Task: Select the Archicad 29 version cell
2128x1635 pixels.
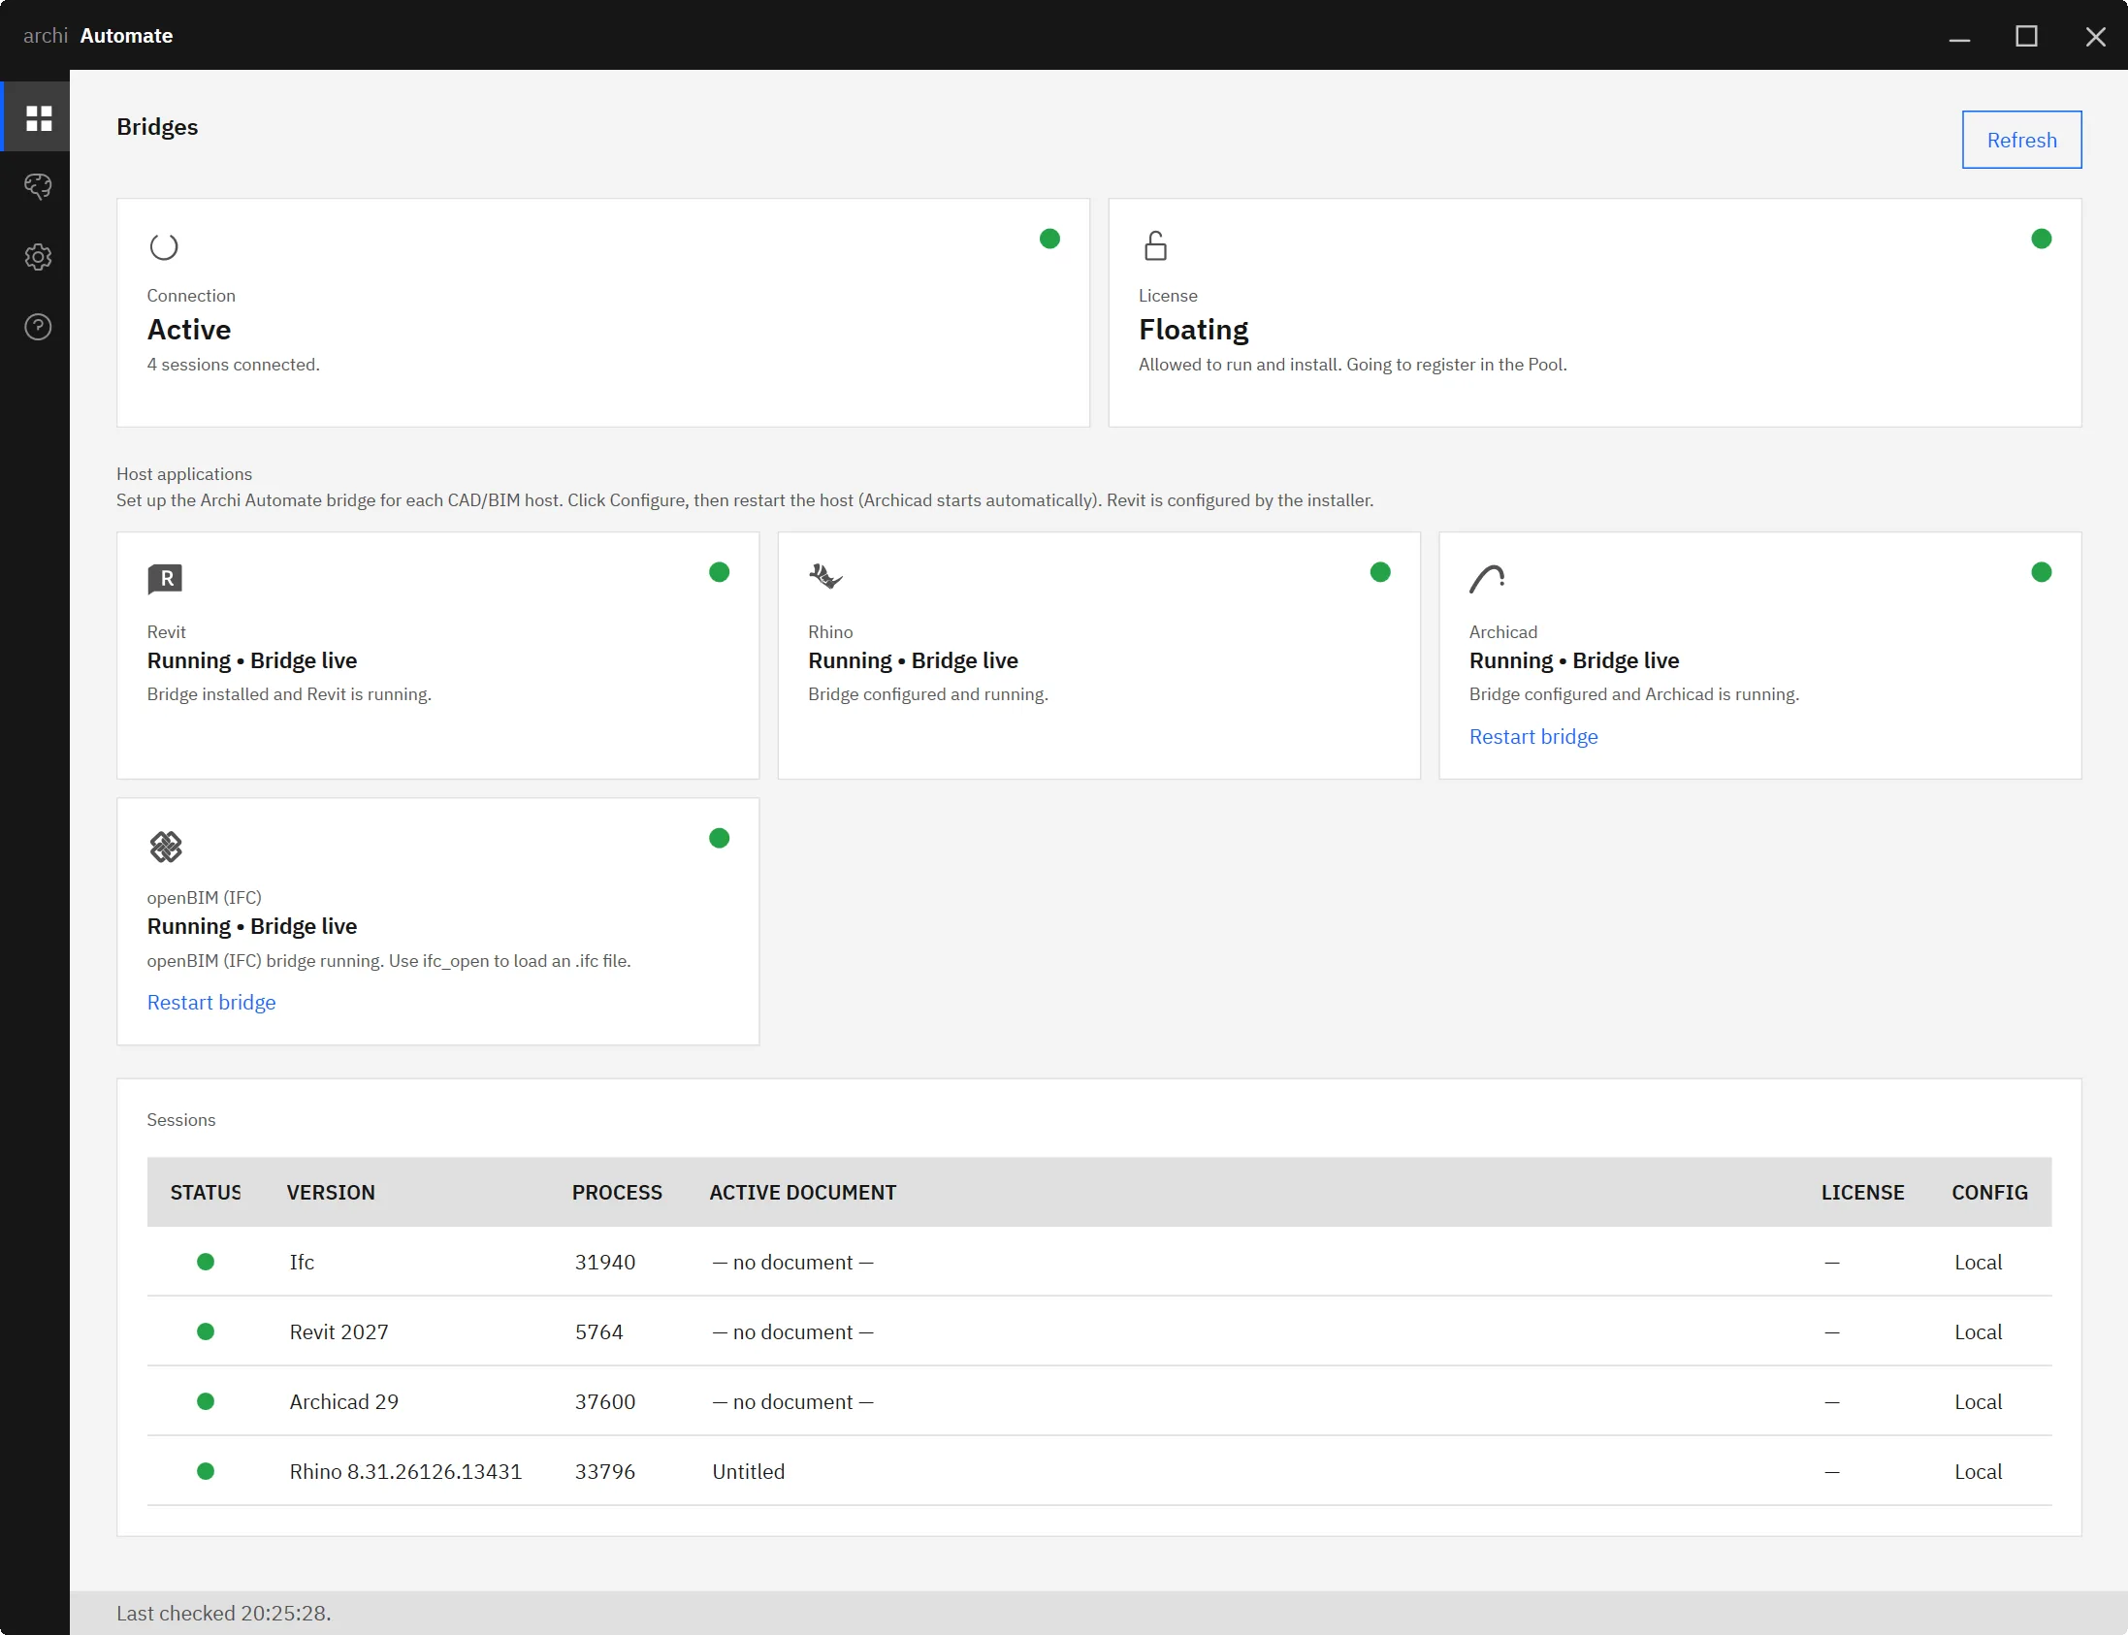Action: coord(343,1402)
